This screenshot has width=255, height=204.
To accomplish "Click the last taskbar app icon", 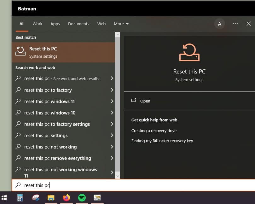I will (x=97, y=198).
